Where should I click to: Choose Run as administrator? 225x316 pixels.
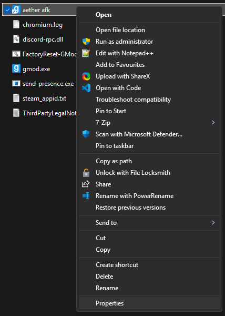[149, 42]
